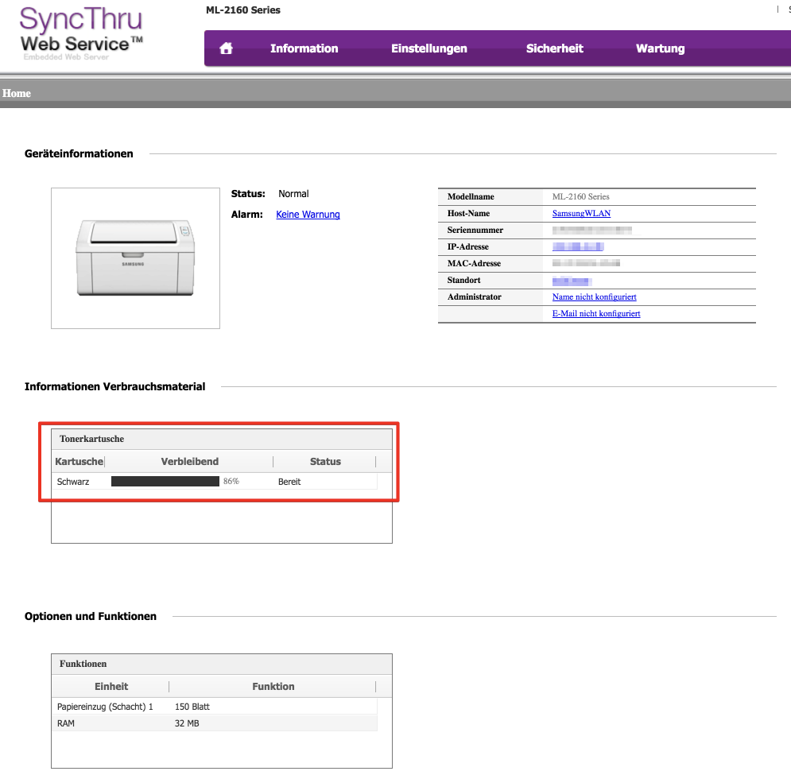Click the MAC-Adresse row label

point(474,263)
